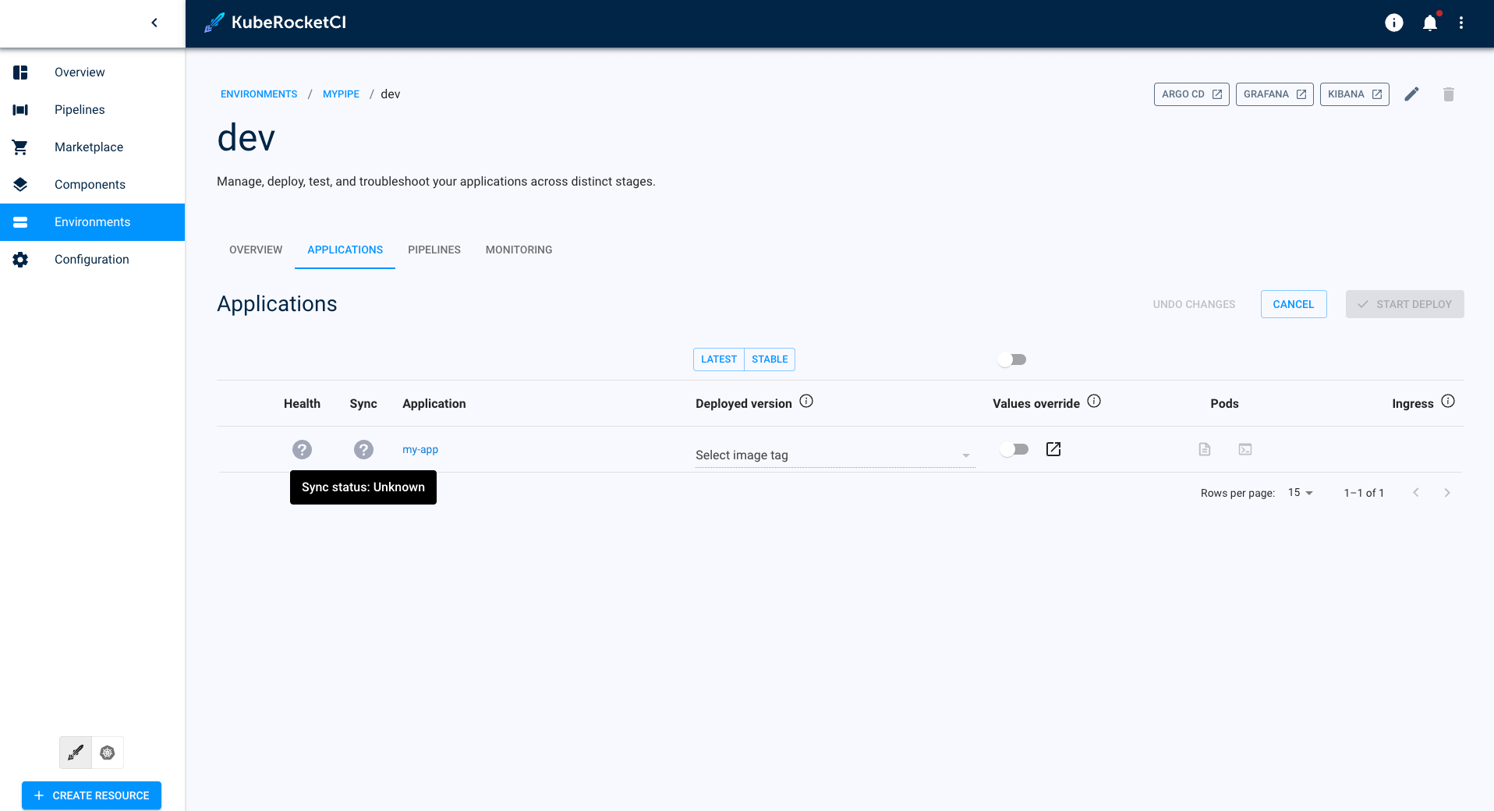Toggle values override switch for my-app

(x=1014, y=449)
